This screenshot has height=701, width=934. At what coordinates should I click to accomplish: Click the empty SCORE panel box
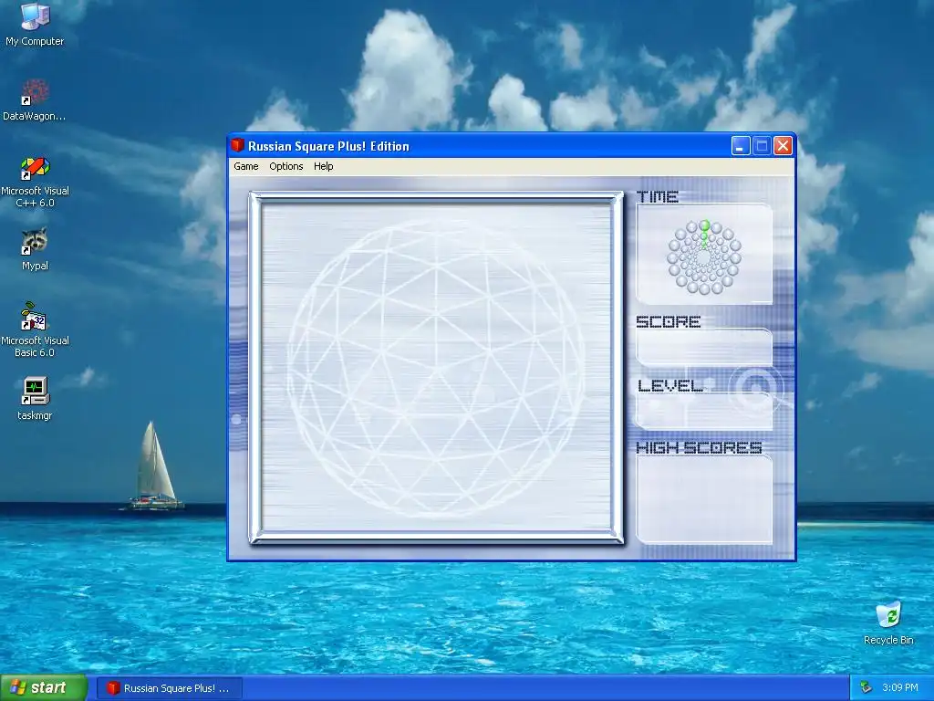coord(704,348)
